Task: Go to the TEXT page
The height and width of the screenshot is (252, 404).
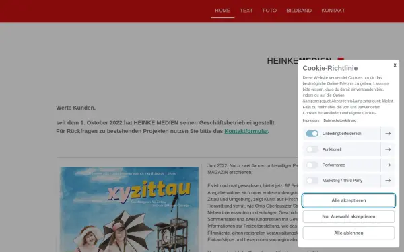Action: 246,11
